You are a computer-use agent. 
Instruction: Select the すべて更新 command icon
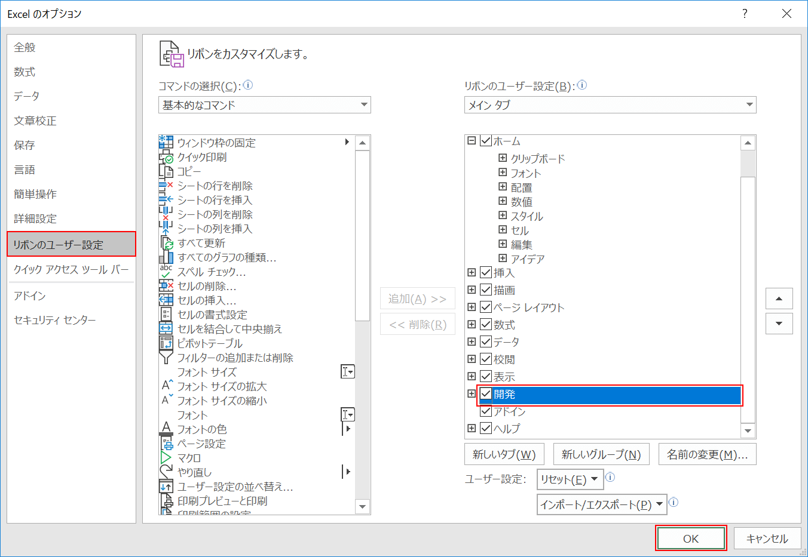[166, 243]
